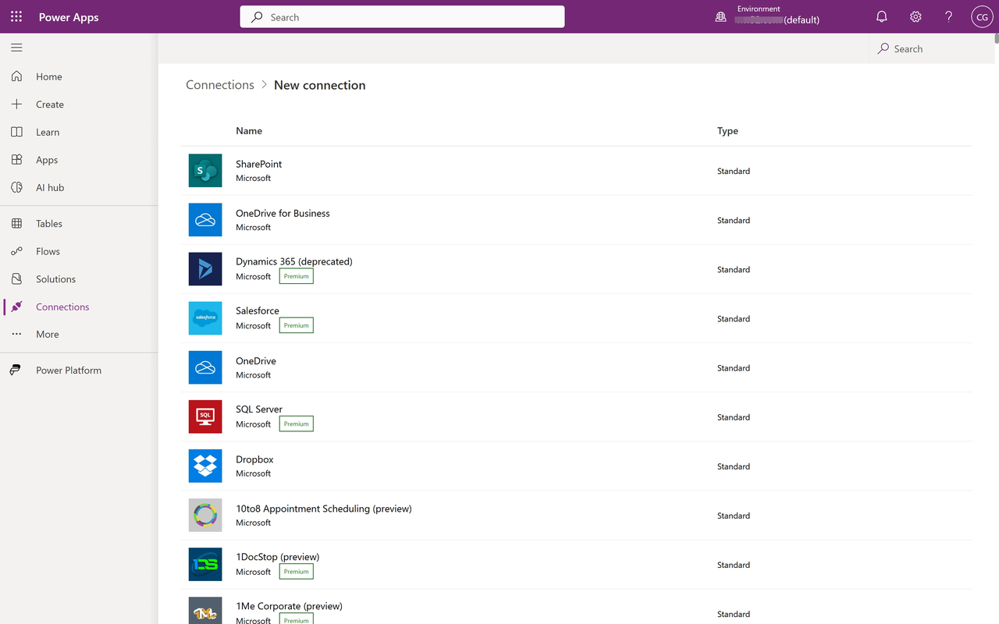This screenshot has width=999, height=624.
Task: Open the Apps navigation item
Action: point(79,159)
